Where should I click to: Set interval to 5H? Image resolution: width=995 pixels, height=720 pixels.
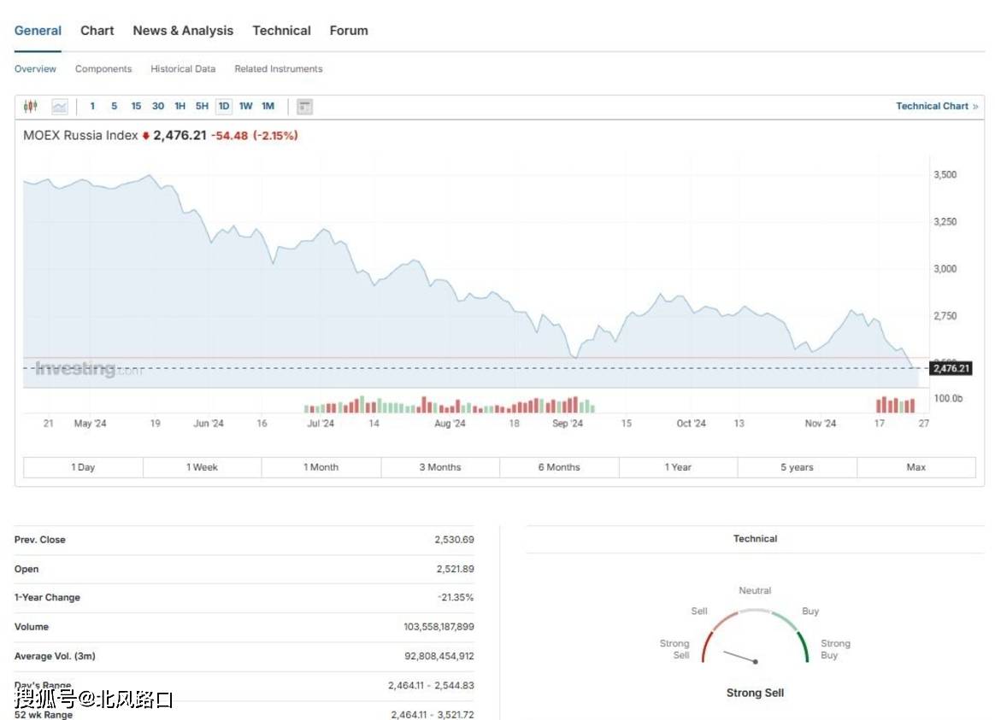coord(202,107)
